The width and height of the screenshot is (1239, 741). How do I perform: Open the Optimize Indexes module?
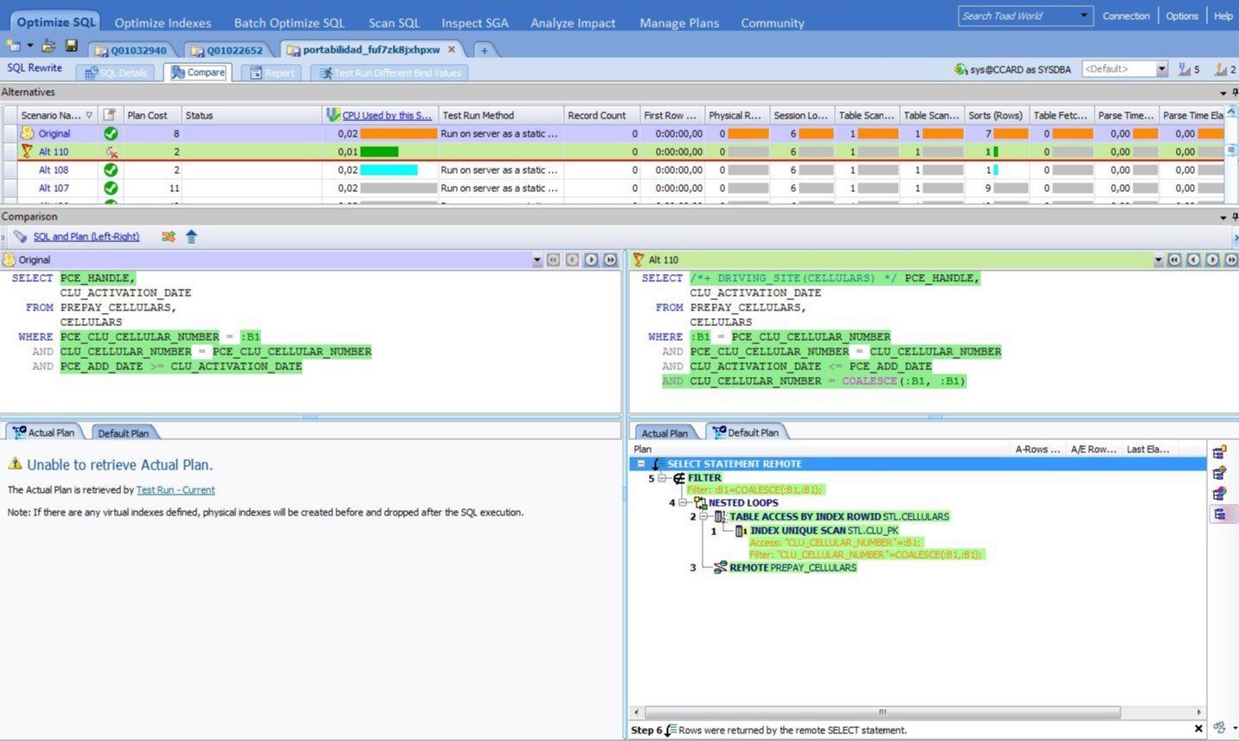point(163,22)
